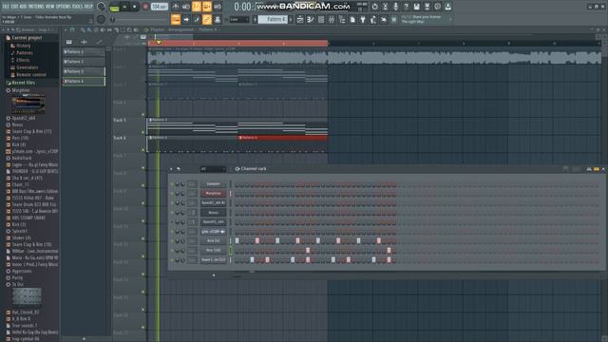Click the plugin picker plug icon
This screenshot has width=608, height=342.
pyautogui.click(x=363, y=19)
